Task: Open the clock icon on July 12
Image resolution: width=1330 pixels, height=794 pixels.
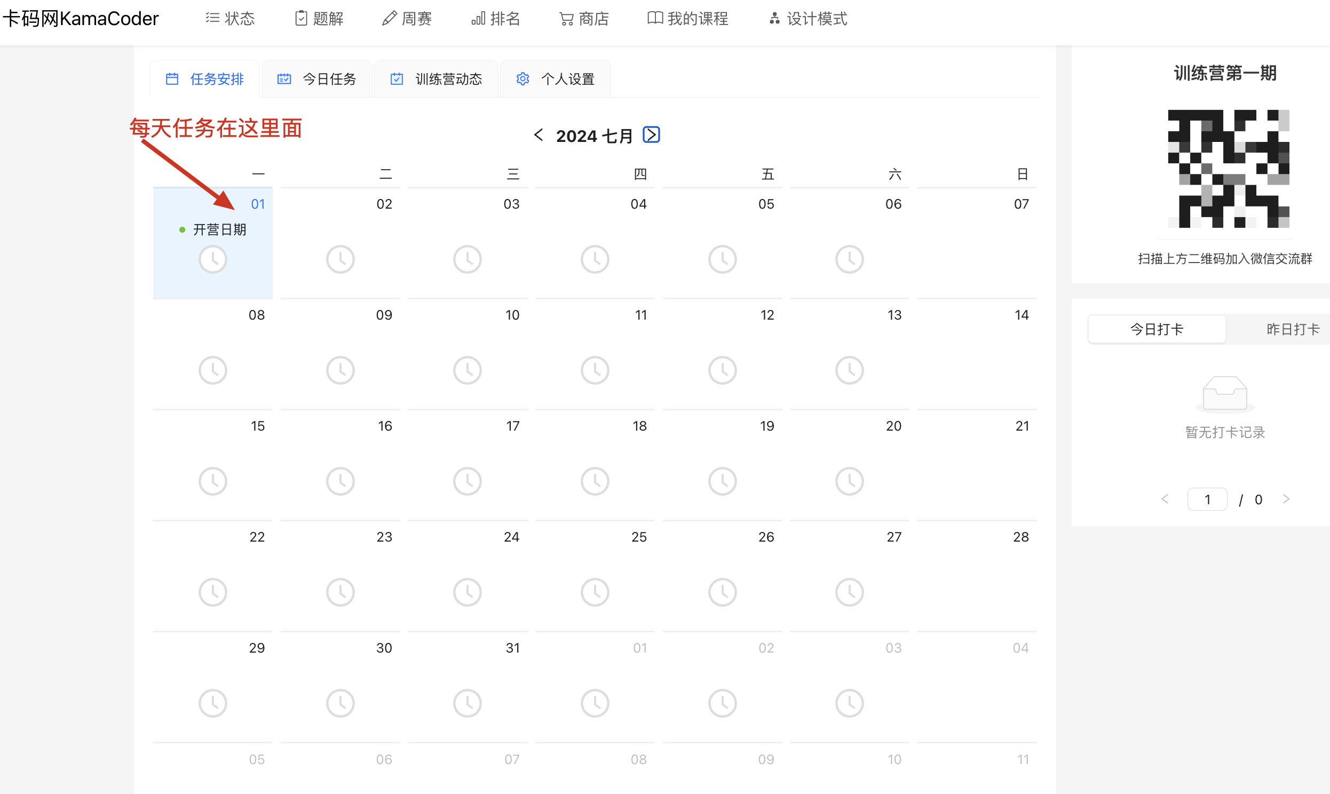Action: (x=722, y=370)
